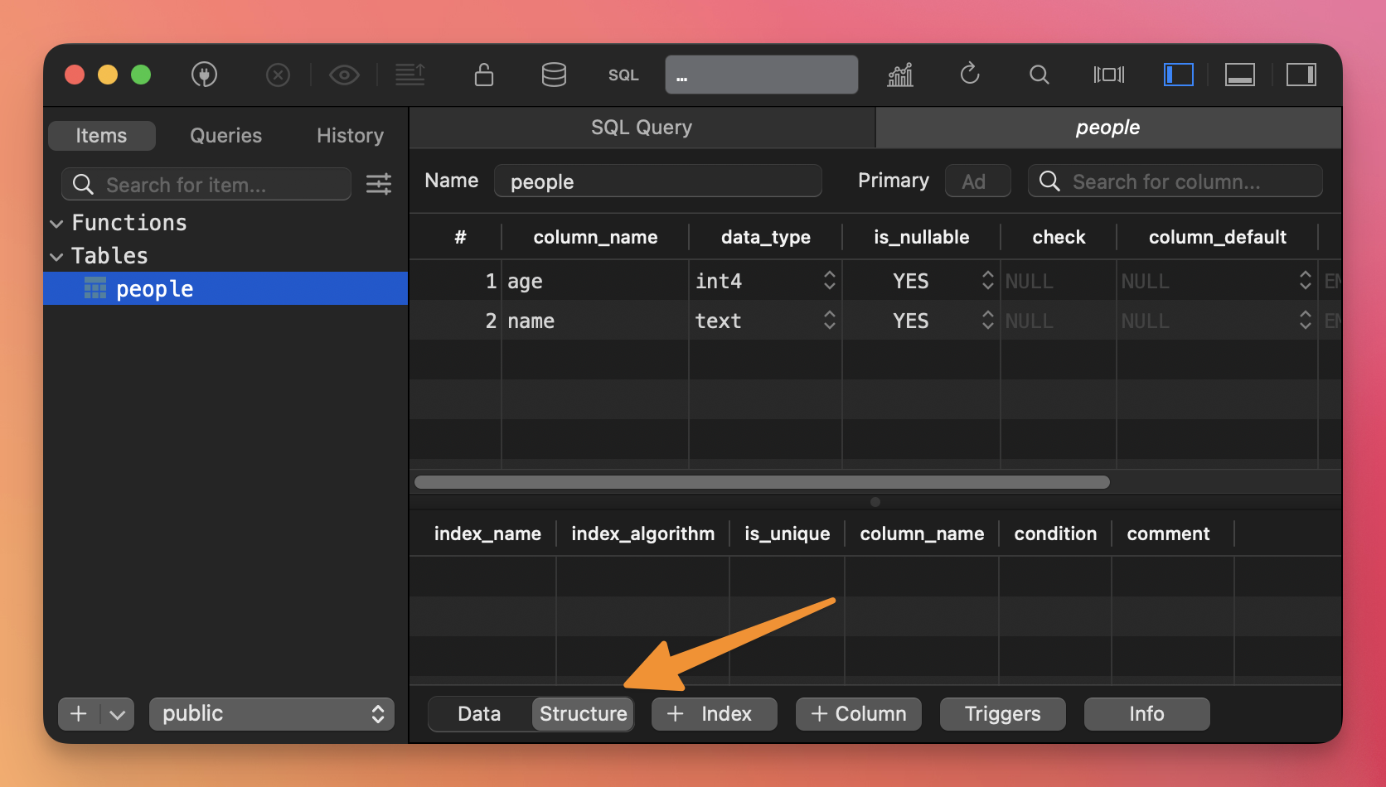Switch to the Queries sidebar tab

point(225,136)
